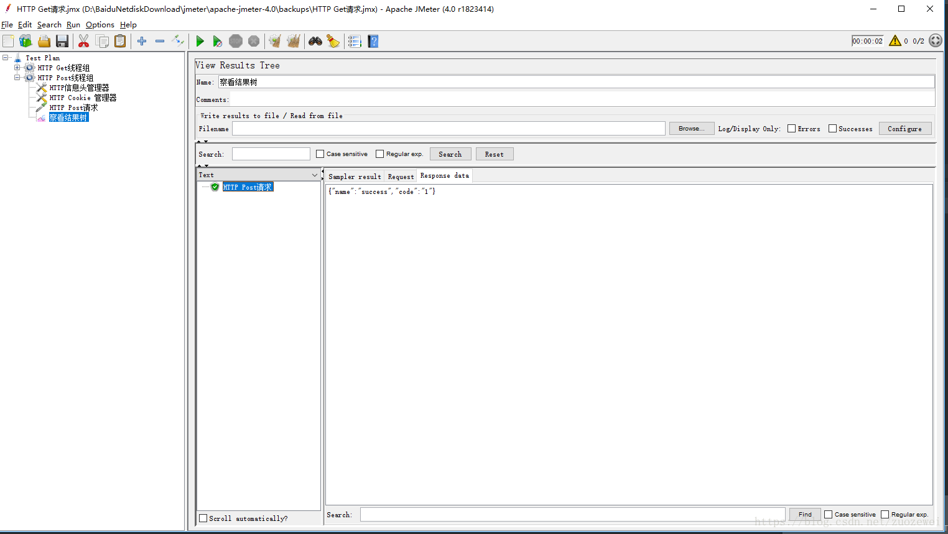The height and width of the screenshot is (534, 948).
Task: Copy the selected element using Copy icon
Action: (x=102, y=41)
